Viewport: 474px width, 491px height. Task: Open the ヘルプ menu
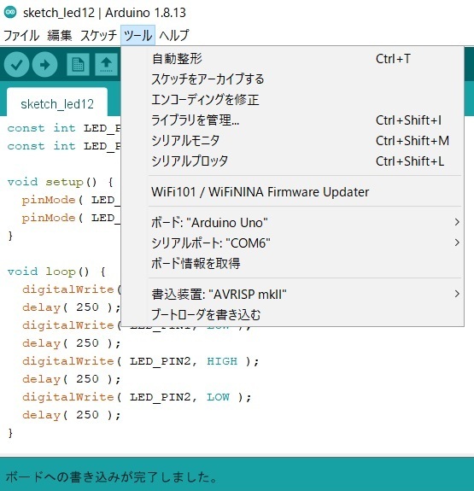[x=174, y=35]
